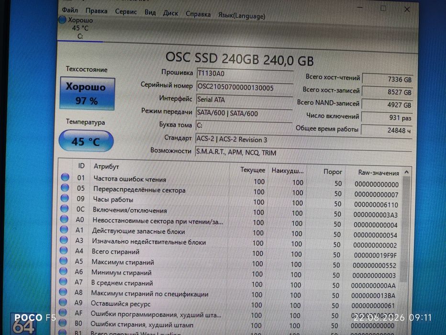Click the status icon for Оставшийся ресурс row

pos(63,302)
